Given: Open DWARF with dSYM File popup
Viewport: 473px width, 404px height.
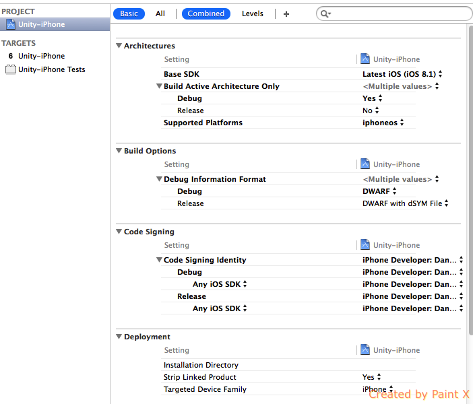Looking at the screenshot, I should click(406, 203).
